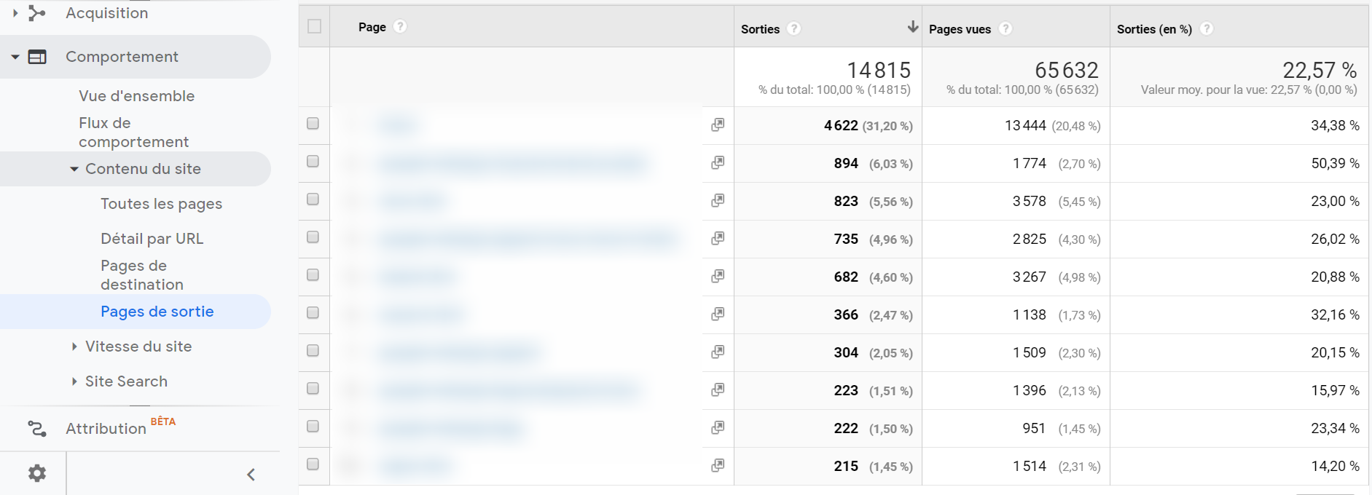Open Pages de destination report
This screenshot has height=495, width=1372.
click(x=142, y=275)
